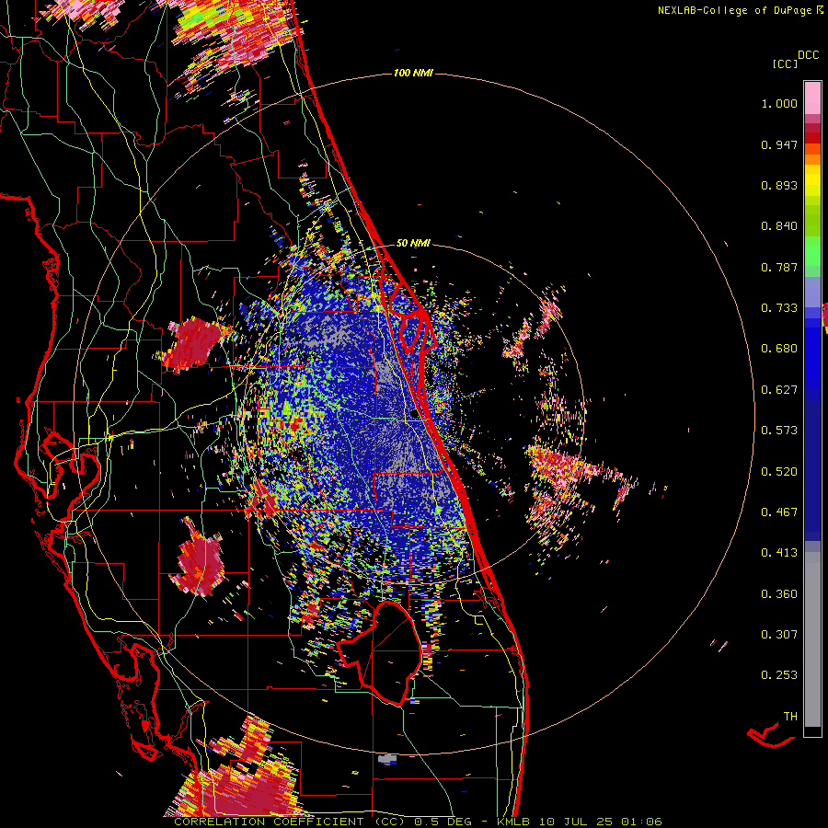The image size is (828, 828).
Task: Click the 0.5 DEG elevation text in caption
Action: pos(443,822)
